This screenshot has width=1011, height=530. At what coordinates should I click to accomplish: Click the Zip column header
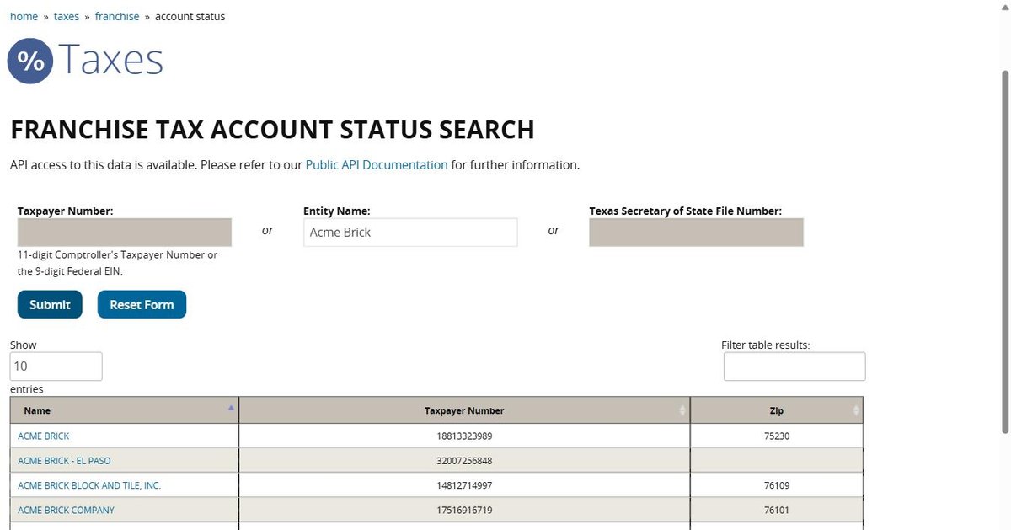777,410
